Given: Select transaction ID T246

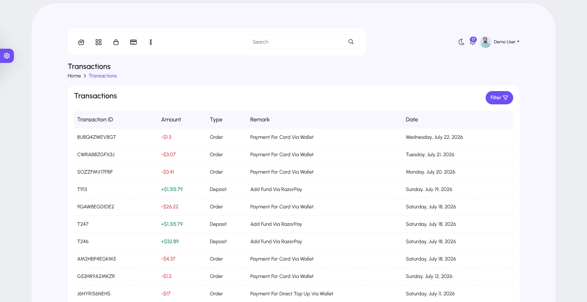Looking at the screenshot, I should (83, 242).
